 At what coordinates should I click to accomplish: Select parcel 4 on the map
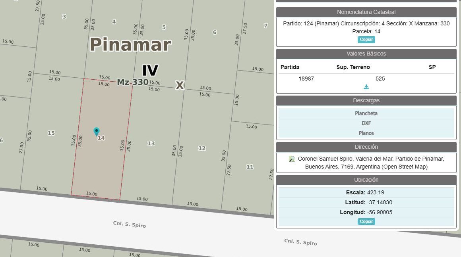pos(114,21)
